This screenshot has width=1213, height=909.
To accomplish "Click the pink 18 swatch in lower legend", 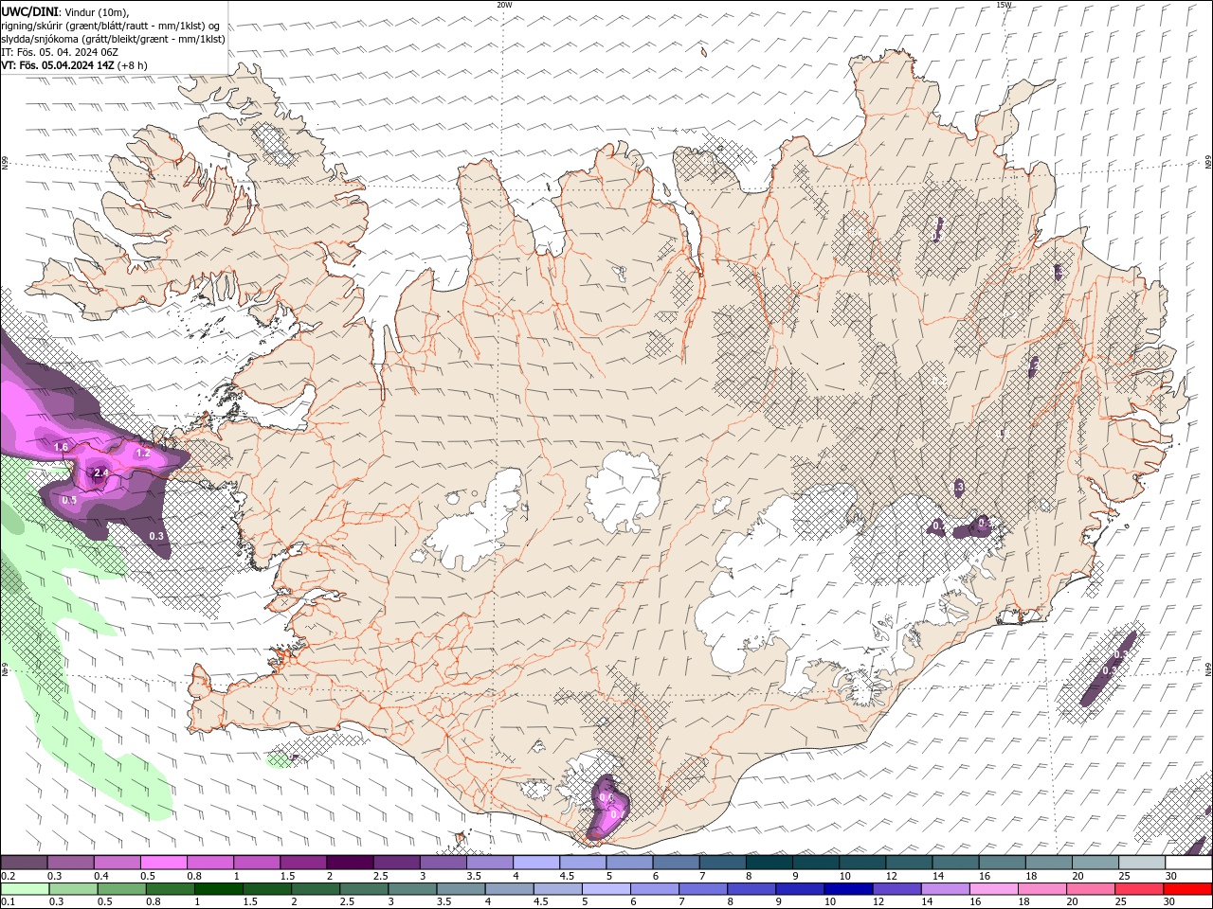I will click(1041, 889).
